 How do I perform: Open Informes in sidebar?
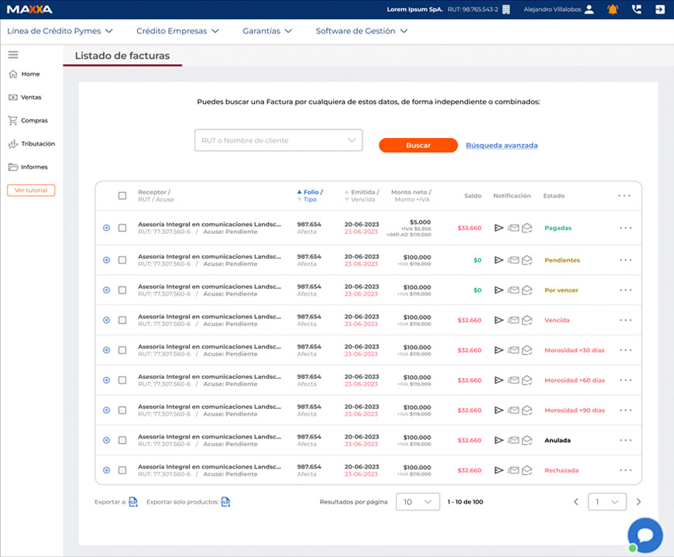[x=28, y=167]
